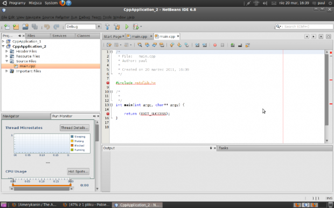The width and height of the screenshot is (334, 208).
Task: Click the New File toolbar icon
Action: 7,27
